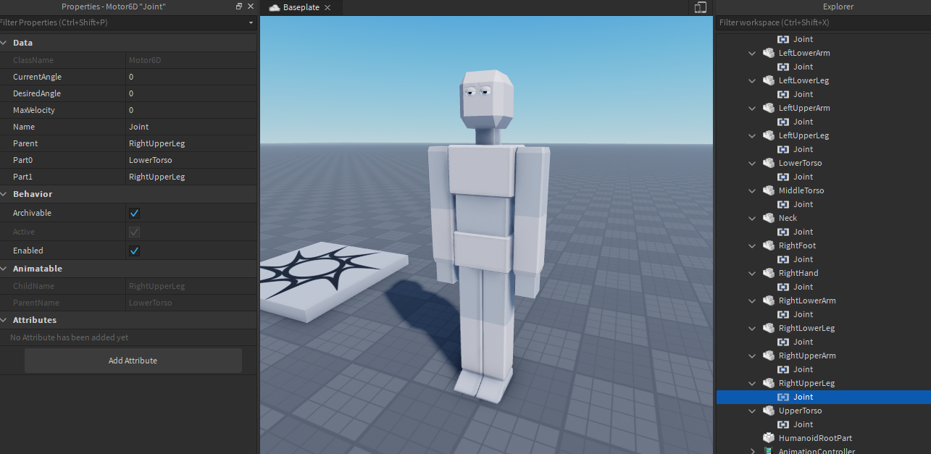
Task: Click the Motor6D icon under LeftLowerArm
Action: pos(783,67)
